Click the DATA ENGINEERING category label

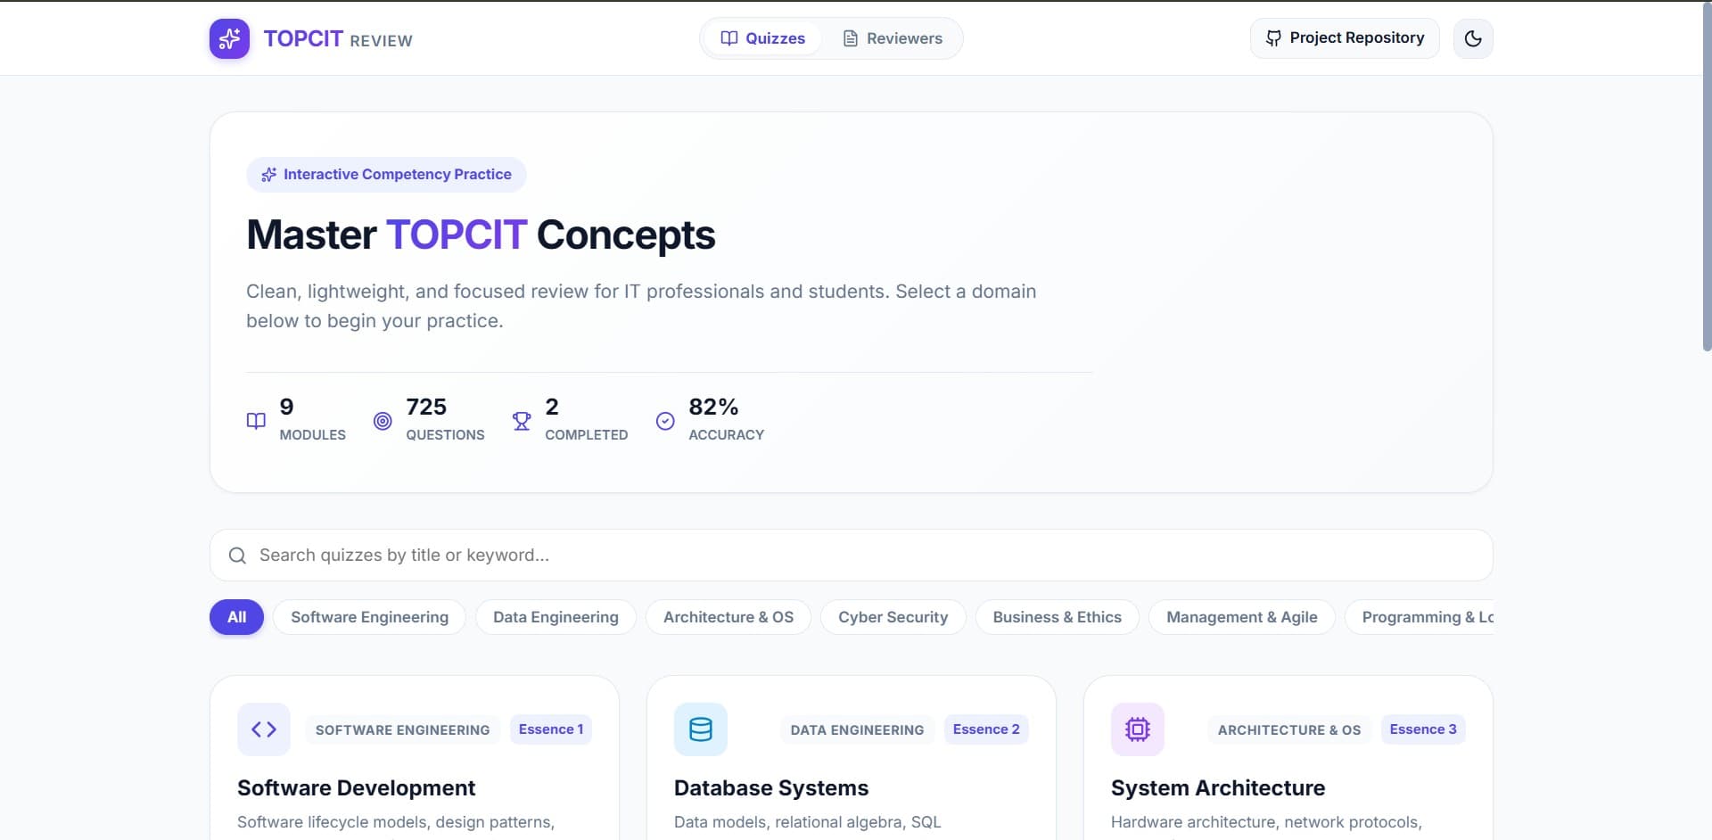(x=857, y=730)
